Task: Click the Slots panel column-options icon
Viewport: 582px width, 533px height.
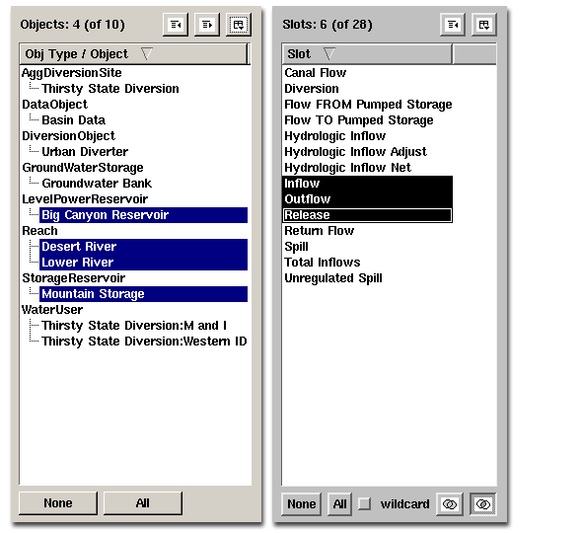Action: coord(484,25)
